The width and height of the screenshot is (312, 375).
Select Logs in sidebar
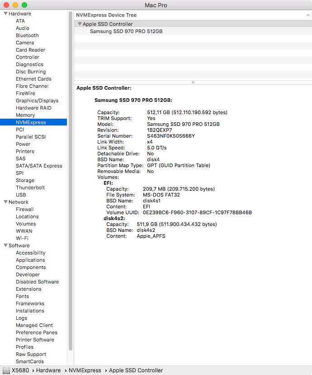pyautogui.click(x=22, y=318)
